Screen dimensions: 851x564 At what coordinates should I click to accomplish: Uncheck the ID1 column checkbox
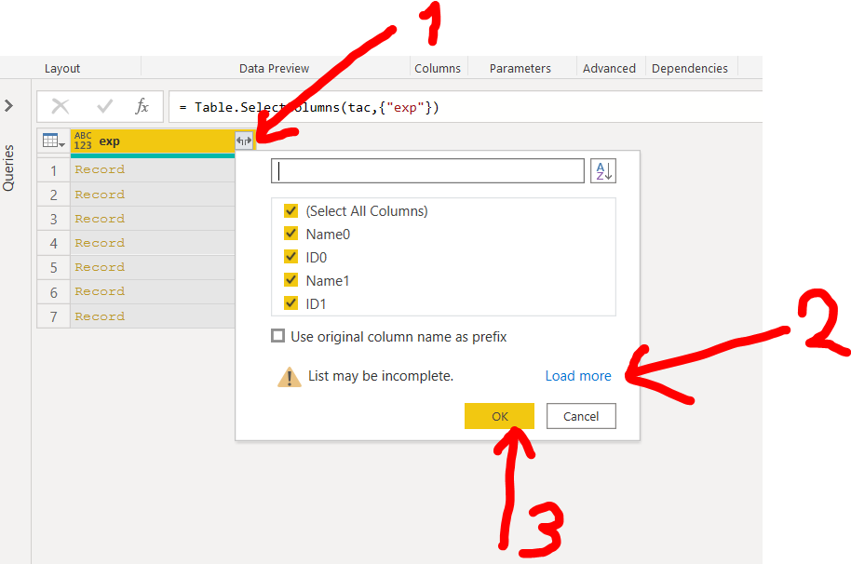[290, 303]
